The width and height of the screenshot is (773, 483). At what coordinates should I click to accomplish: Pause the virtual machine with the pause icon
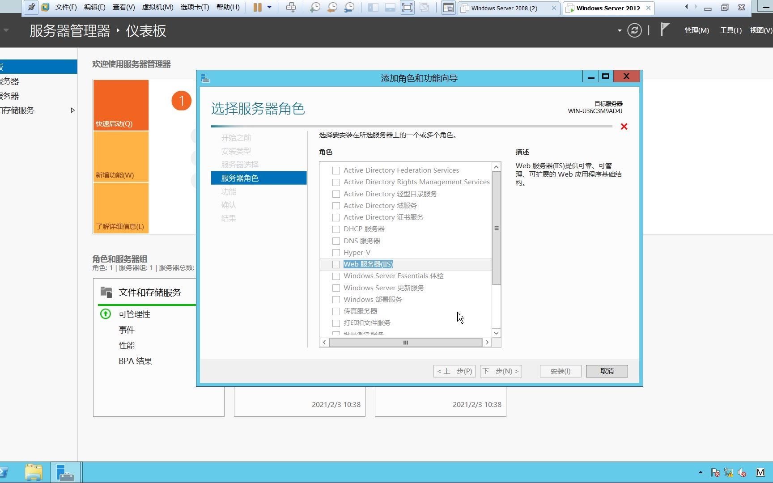pos(257,7)
